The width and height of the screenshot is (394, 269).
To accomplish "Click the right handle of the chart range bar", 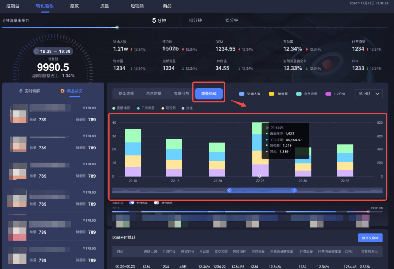I will click(294, 190).
